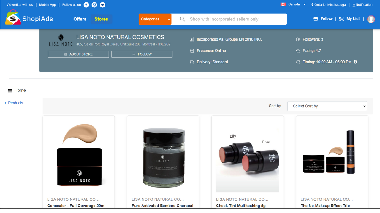Image resolution: width=380 pixels, height=213 pixels.
Task: Click the Home list icon
Action: tap(10, 91)
